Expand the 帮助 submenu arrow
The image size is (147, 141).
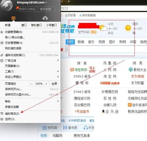tap(58, 101)
